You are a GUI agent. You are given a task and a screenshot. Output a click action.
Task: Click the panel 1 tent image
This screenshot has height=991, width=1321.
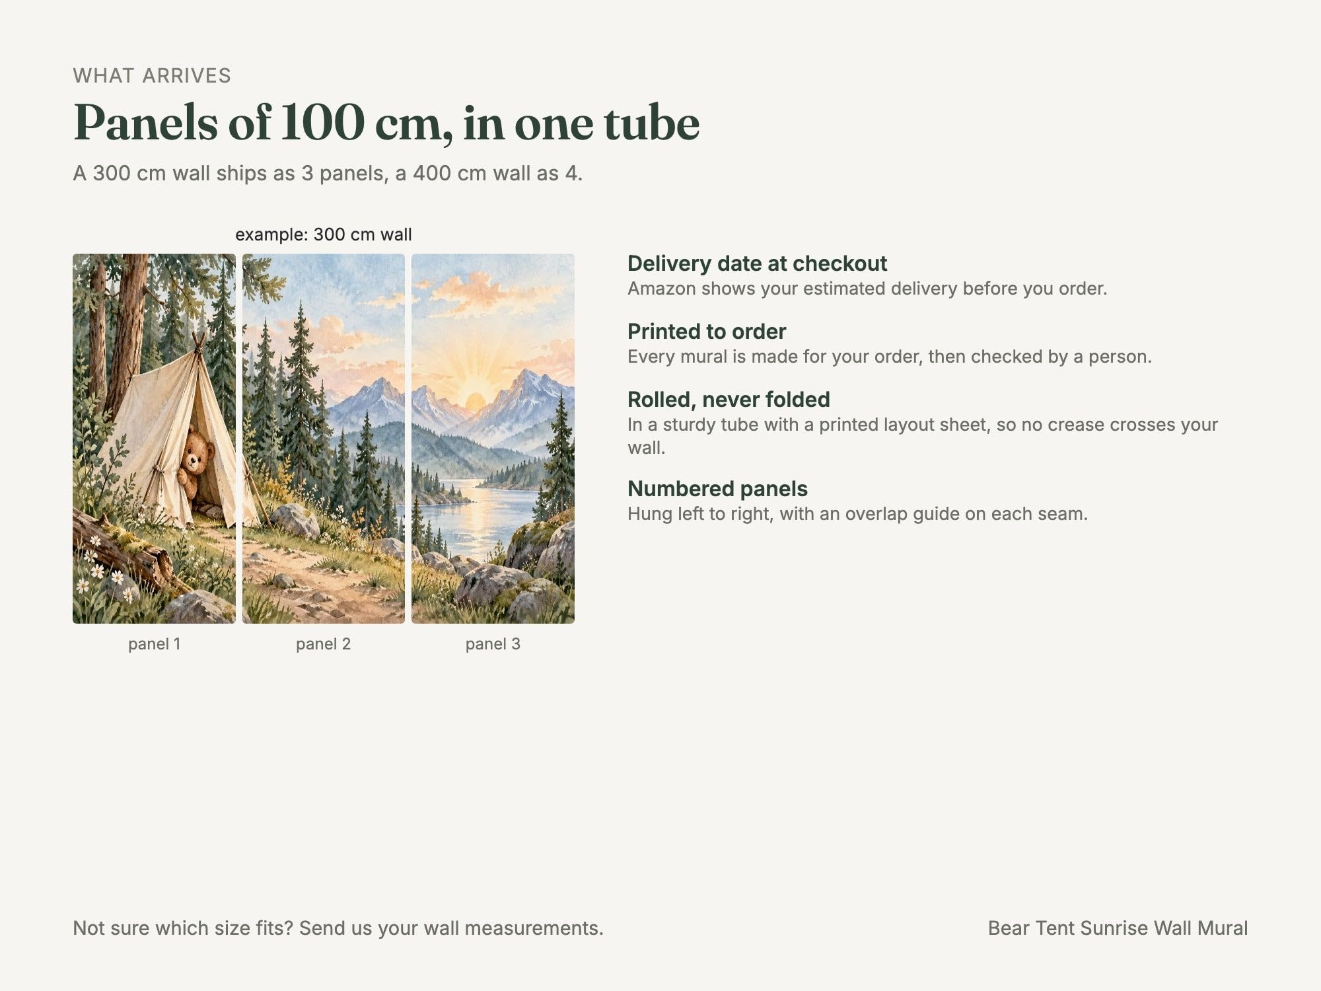click(154, 439)
